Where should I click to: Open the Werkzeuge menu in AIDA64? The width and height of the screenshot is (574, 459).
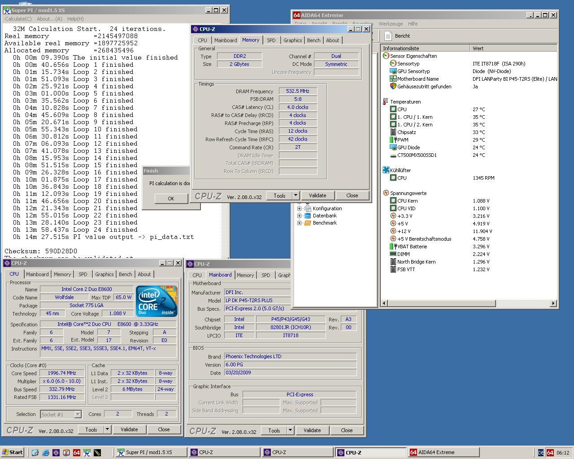(391, 24)
